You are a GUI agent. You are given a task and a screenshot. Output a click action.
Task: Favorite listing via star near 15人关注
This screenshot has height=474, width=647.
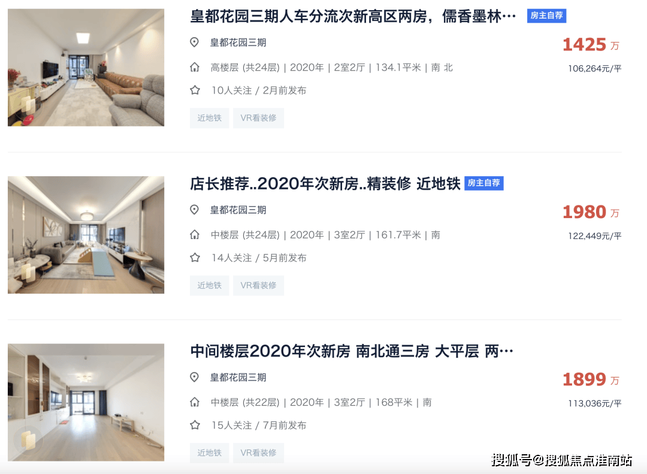pos(195,425)
